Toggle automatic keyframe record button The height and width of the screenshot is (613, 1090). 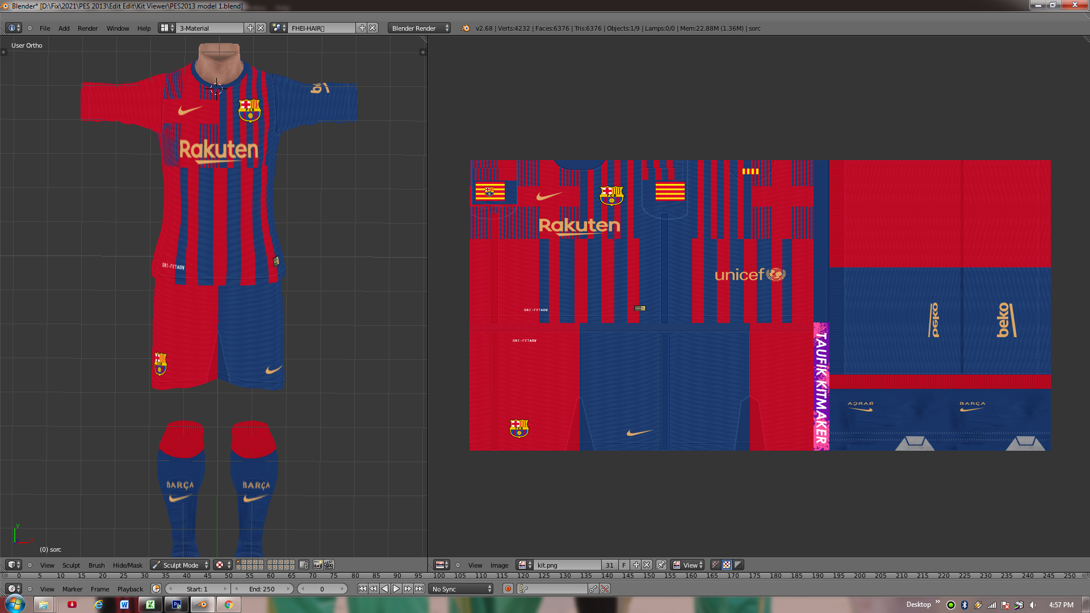tap(508, 589)
